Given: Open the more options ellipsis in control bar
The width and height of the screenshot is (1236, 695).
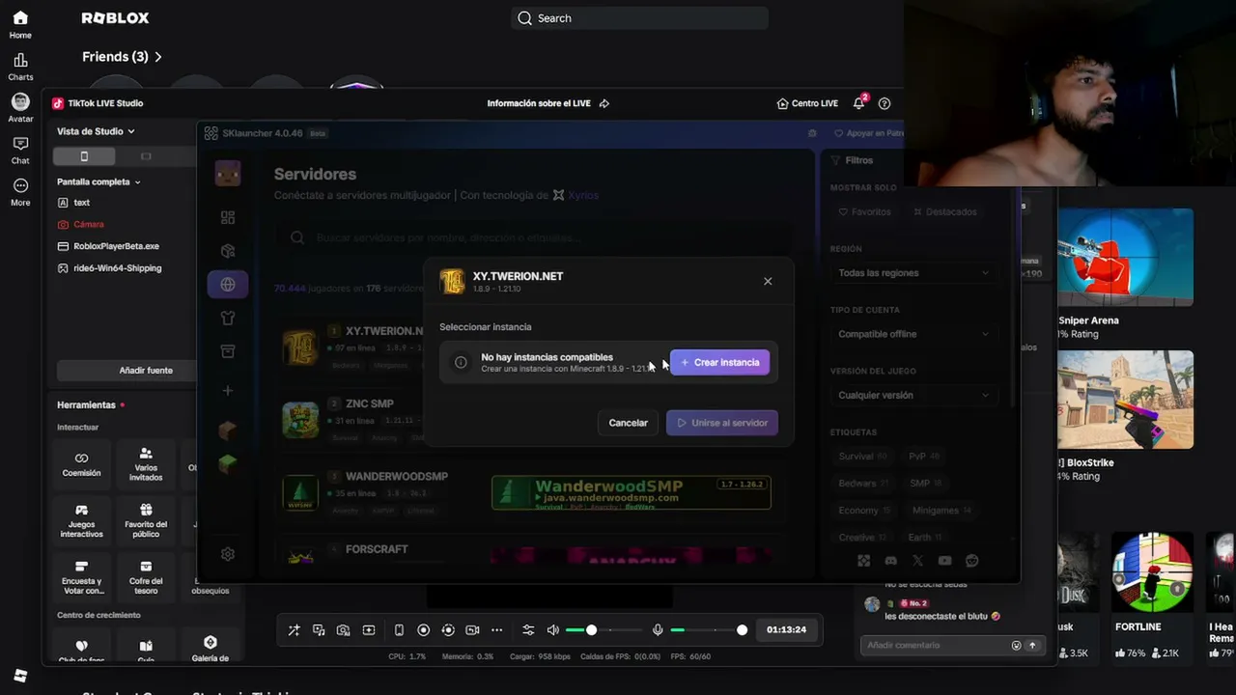Looking at the screenshot, I should [496, 630].
